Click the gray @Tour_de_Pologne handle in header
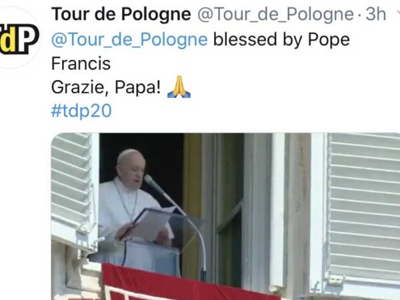This screenshot has height=300, width=400. tap(275, 15)
